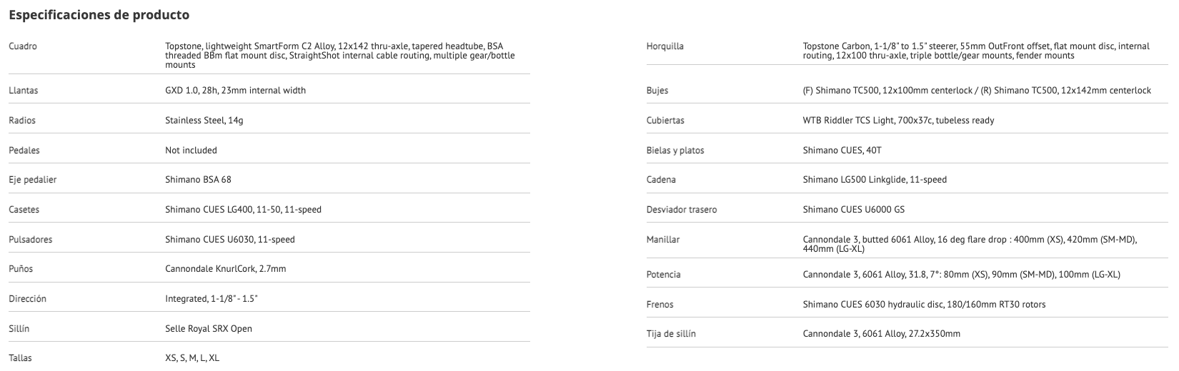This screenshot has height=371, width=1179.
Task: Click the Bielas y platos label
Action: tap(675, 151)
